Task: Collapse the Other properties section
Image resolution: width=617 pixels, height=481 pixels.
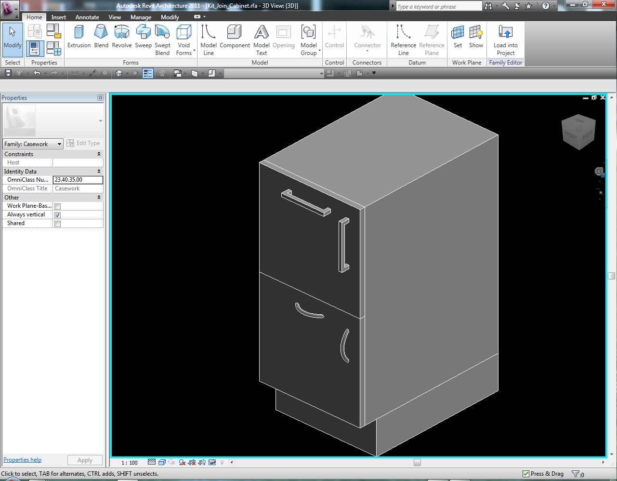Action: tap(99, 198)
